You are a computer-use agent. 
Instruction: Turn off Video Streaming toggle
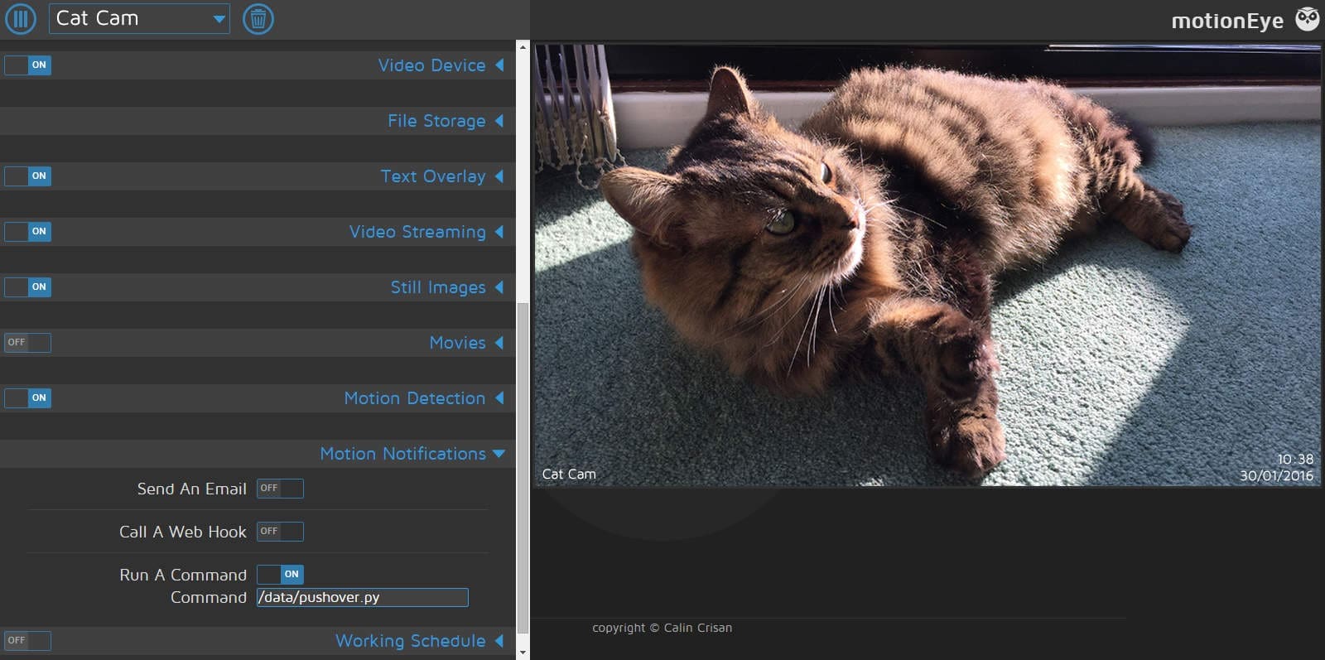pyautogui.click(x=28, y=232)
